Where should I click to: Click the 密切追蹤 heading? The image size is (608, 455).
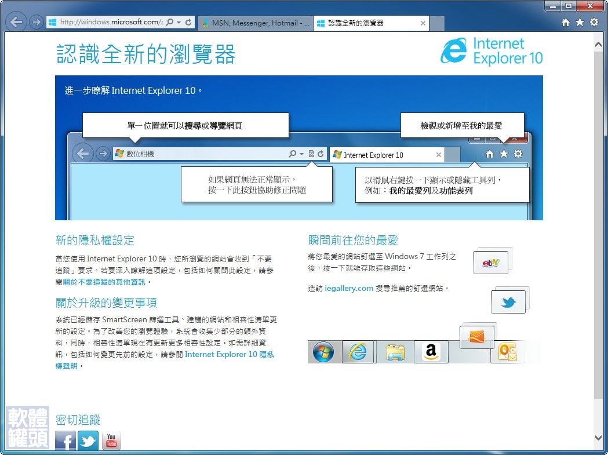[78, 420]
